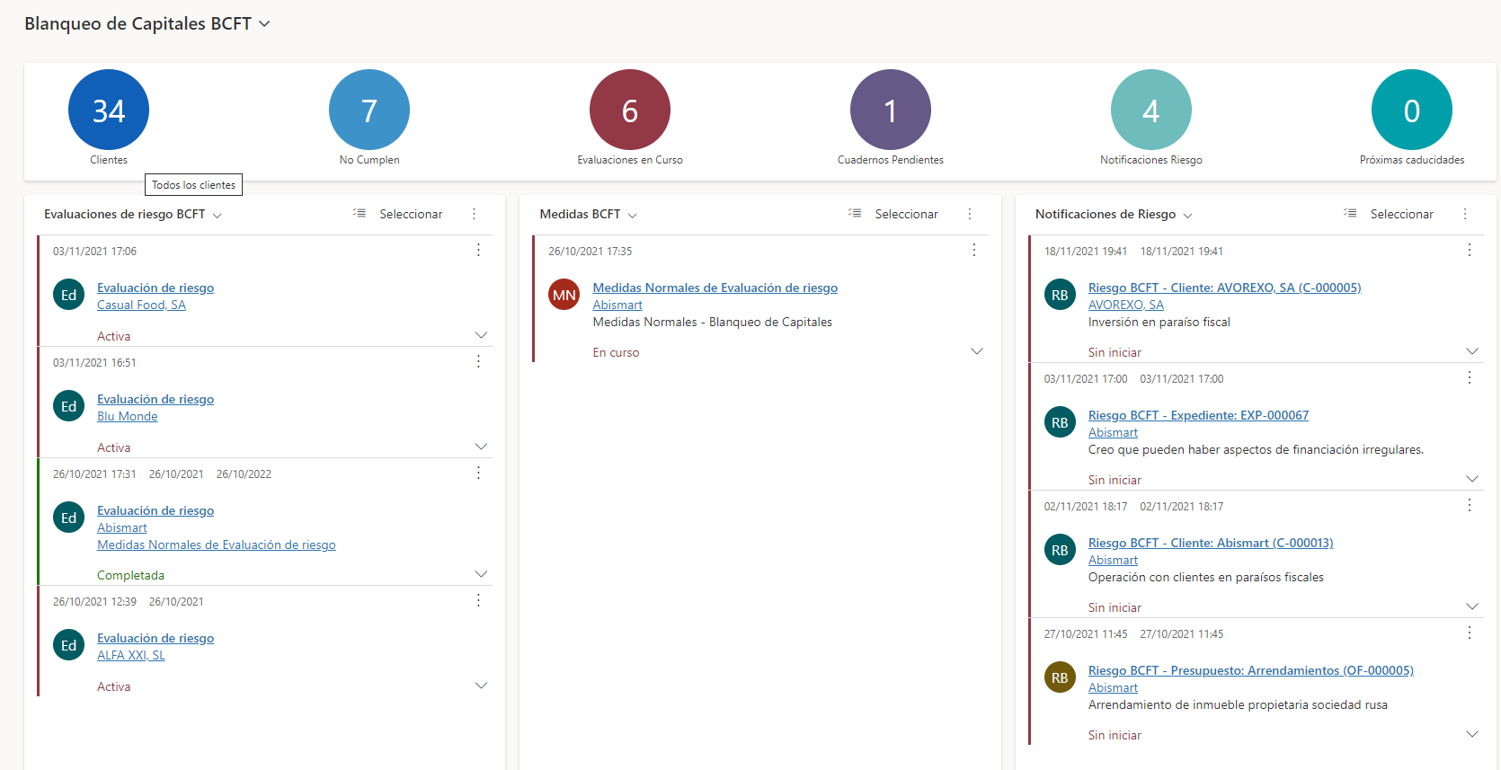Image resolution: width=1501 pixels, height=770 pixels.
Task: Click the Cuadernos Pendientes purple circle
Action: 891,110
